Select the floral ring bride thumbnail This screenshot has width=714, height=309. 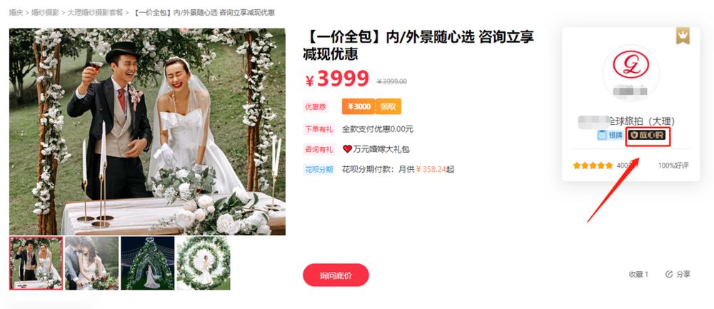[203, 263]
